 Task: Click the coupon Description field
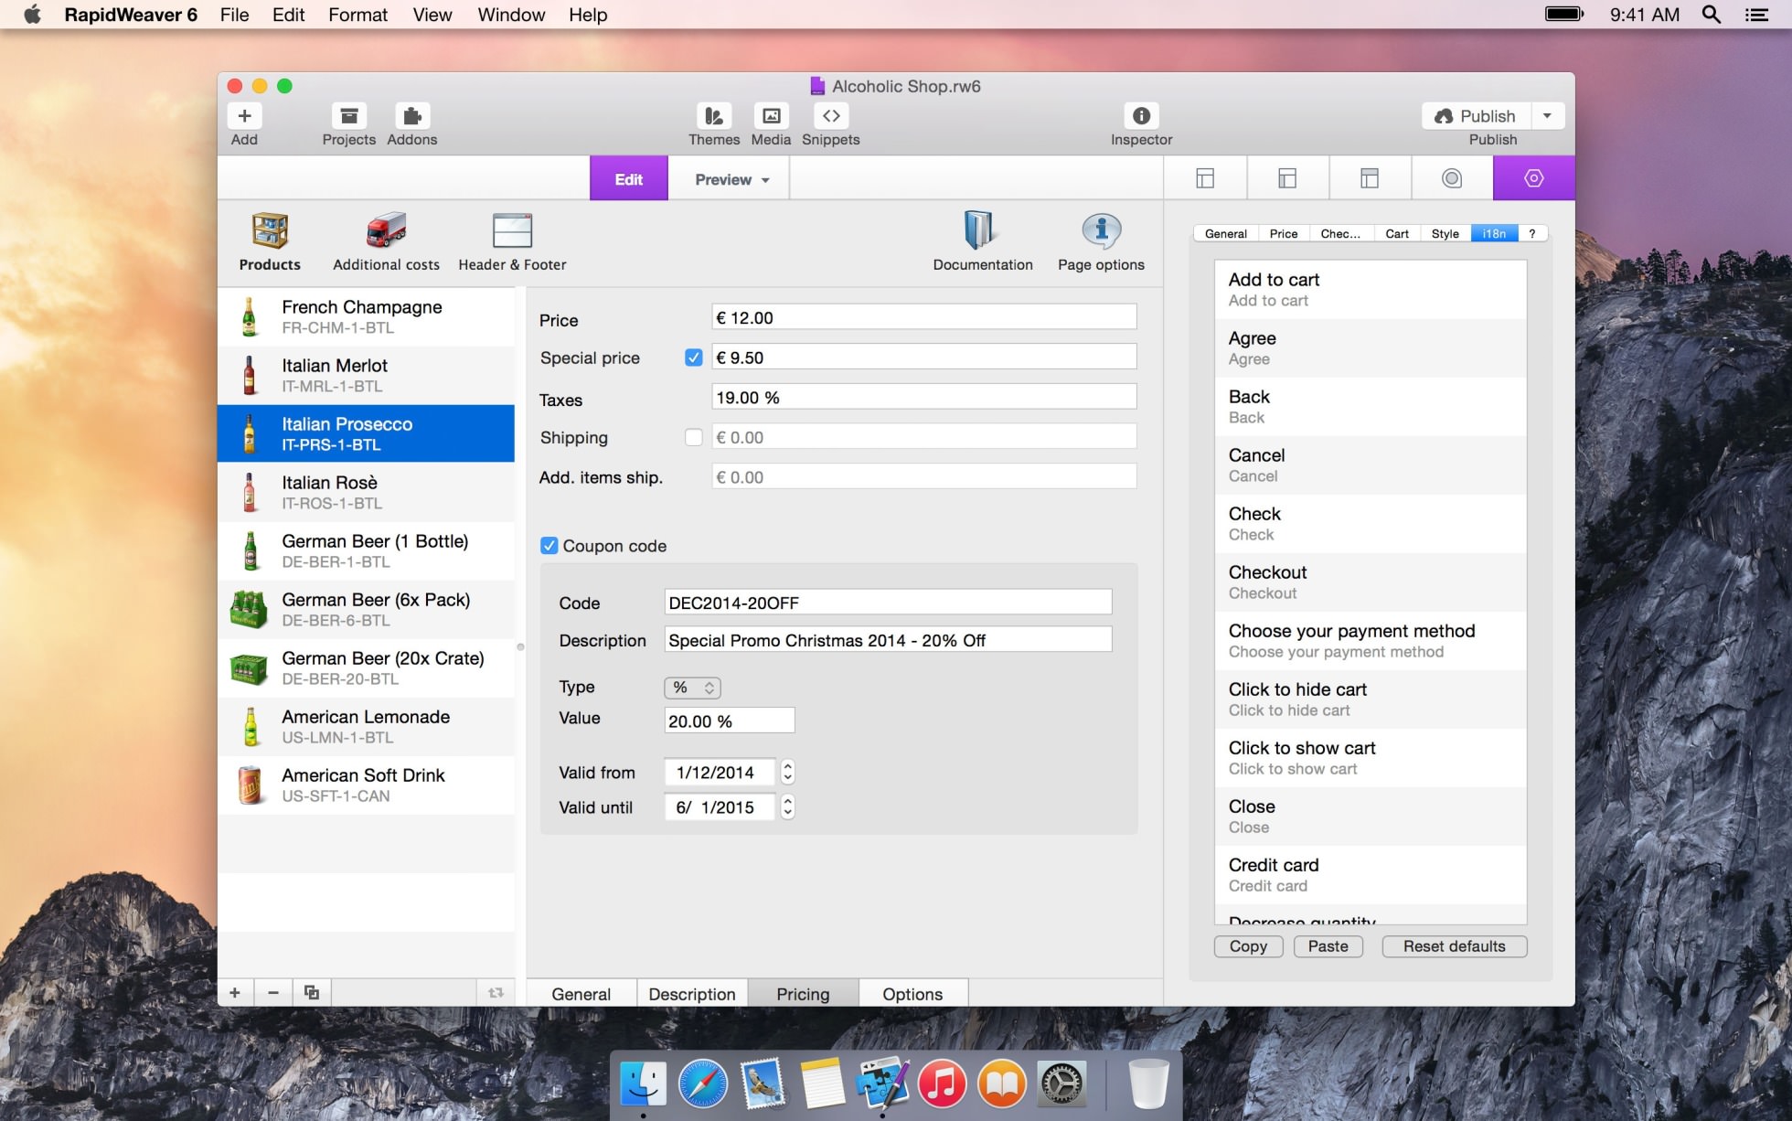tap(887, 639)
